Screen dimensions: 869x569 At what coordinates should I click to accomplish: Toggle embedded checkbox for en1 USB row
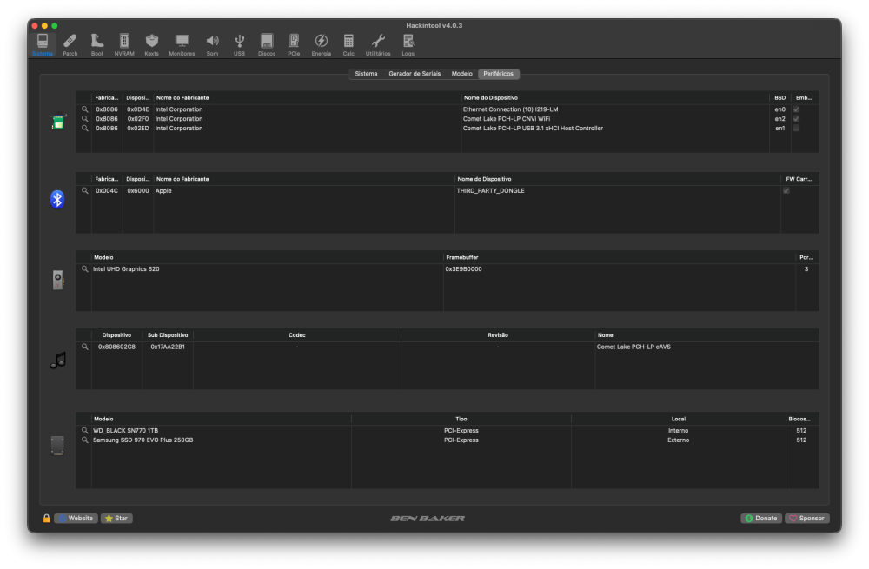pos(796,128)
